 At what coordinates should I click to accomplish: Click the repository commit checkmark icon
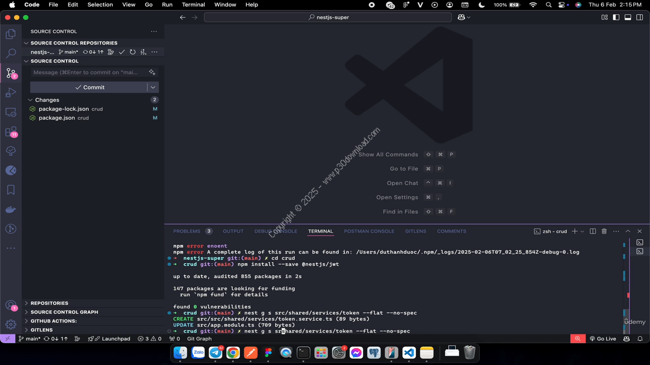[122, 52]
